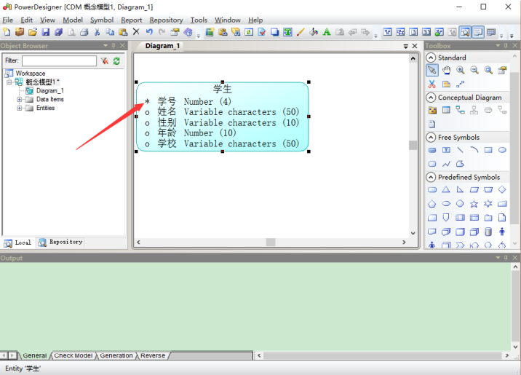Viewport: 521px width, 375px height.
Task: Select Diagram_1 in the browser tree
Action: coord(49,90)
